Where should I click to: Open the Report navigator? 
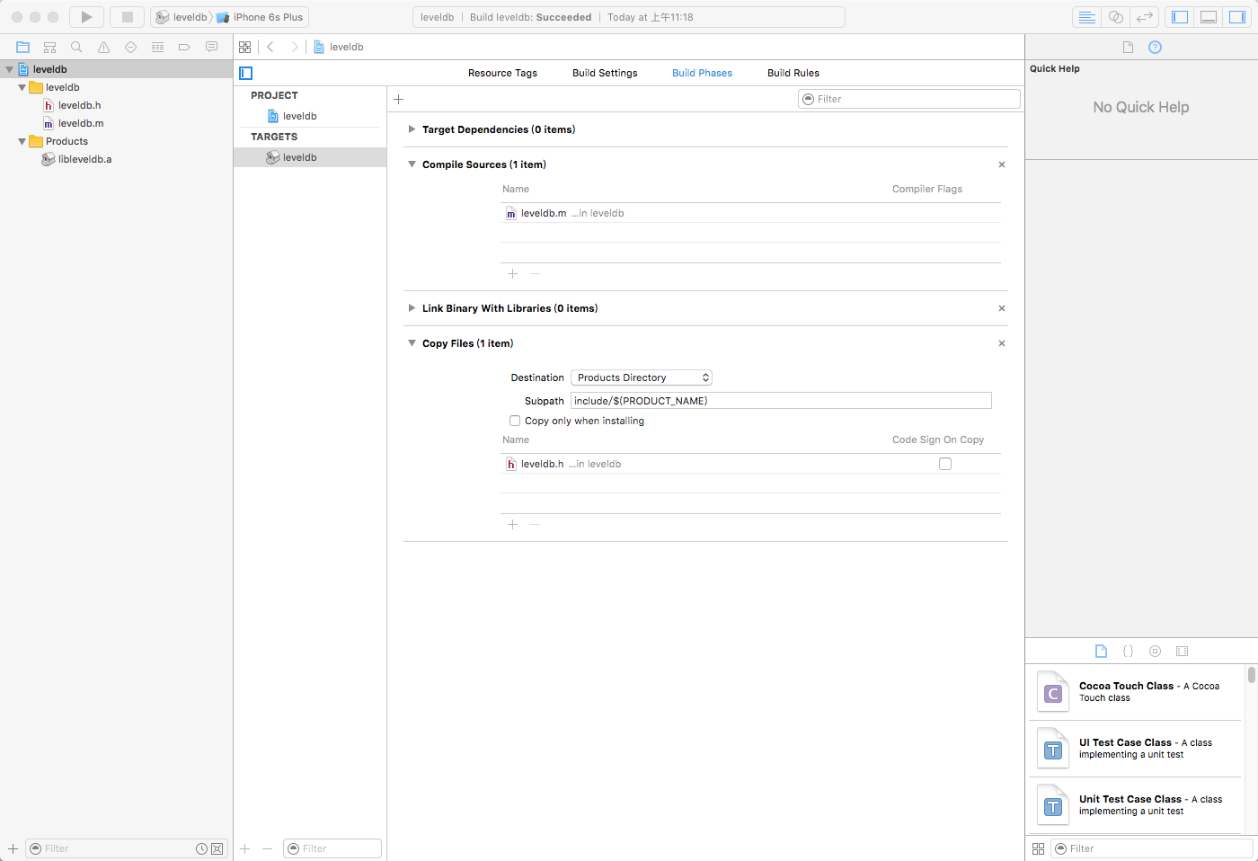[x=211, y=47]
